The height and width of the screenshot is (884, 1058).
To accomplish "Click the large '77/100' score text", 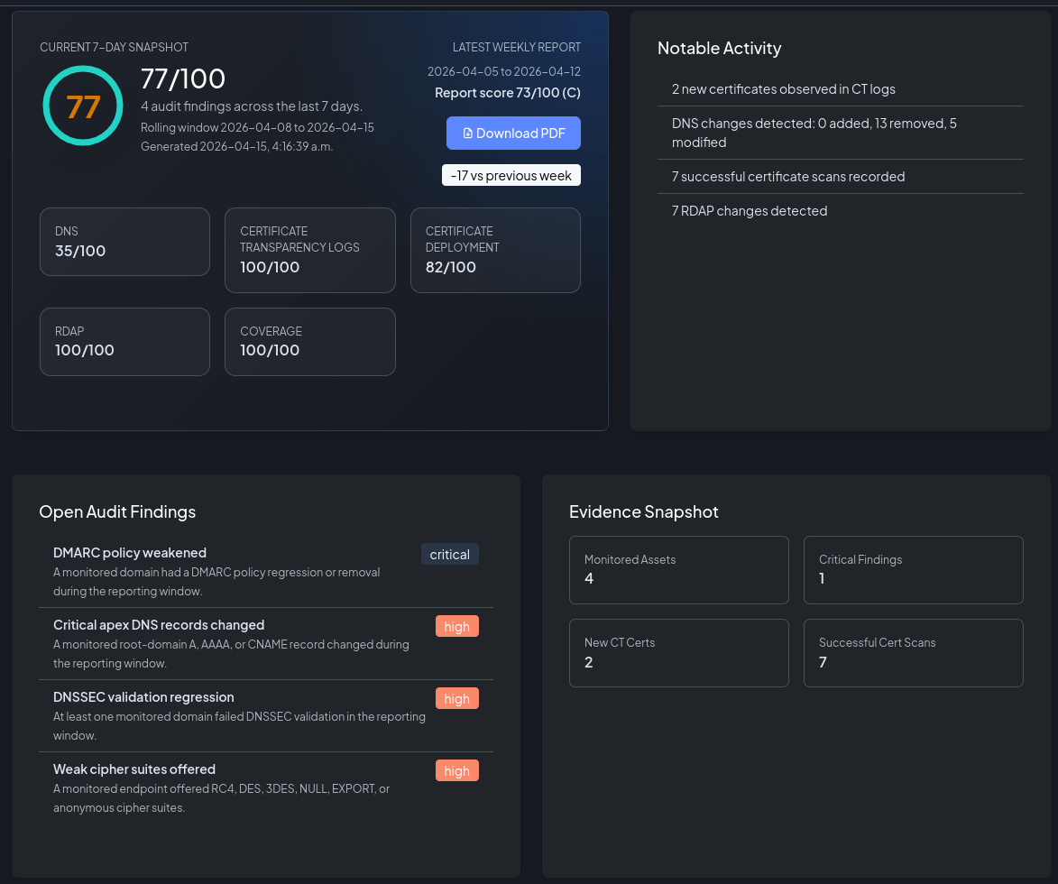I will (x=183, y=79).
